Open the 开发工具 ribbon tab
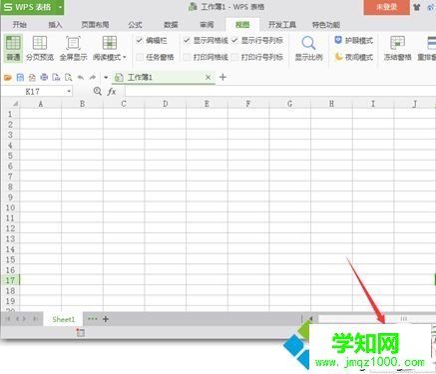Viewport: 436px width, 374px height. pos(282,25)
